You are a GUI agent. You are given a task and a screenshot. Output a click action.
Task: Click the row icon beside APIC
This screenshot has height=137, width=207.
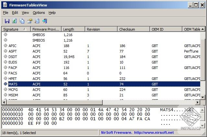[x=6, y=45]
